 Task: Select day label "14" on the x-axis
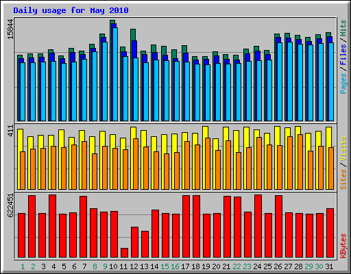point(154,266)
